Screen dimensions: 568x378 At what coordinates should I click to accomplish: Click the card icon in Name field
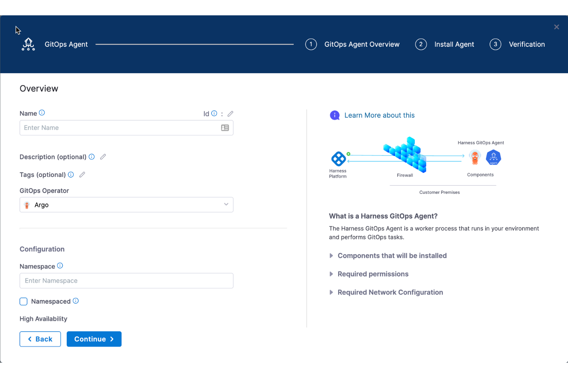click(225, 128)
